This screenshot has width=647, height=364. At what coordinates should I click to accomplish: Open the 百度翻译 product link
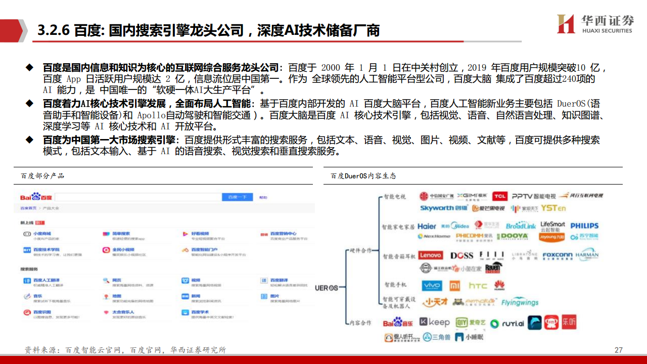click(x=279, y=280)
